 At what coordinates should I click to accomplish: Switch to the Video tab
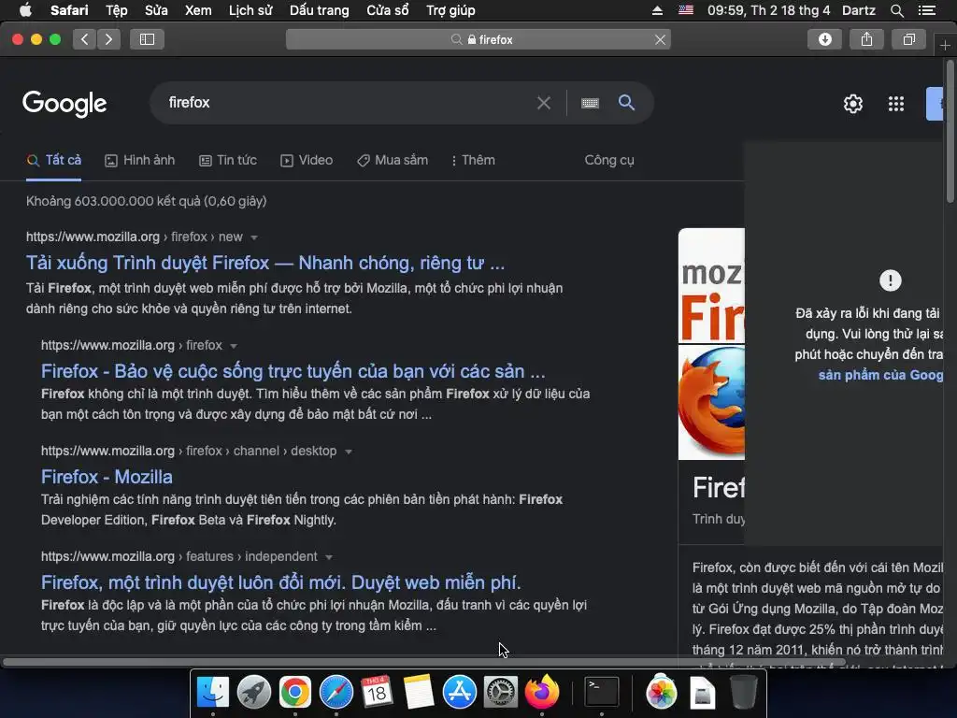pos(307,161)
